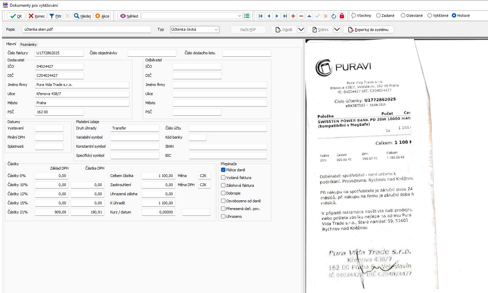This screenshot has height=293, width=488.
Task: Add new record with red plus icon
Action: point(293,16)
